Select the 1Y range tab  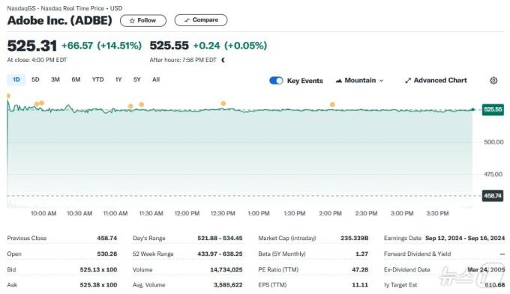click(118, 79)
